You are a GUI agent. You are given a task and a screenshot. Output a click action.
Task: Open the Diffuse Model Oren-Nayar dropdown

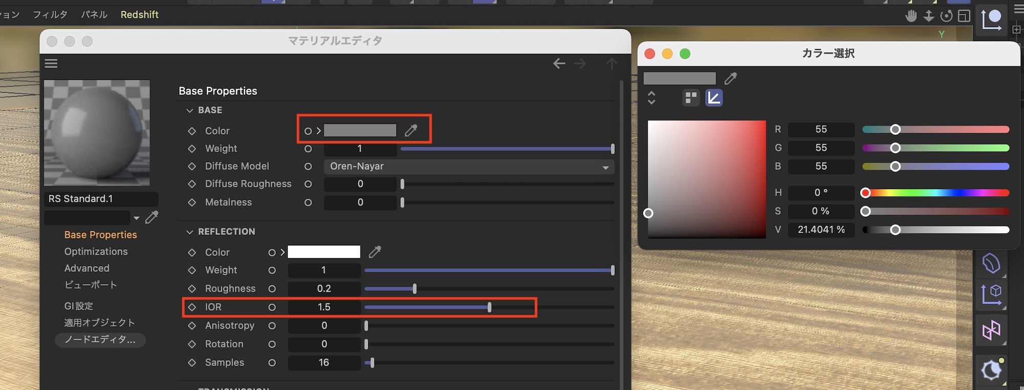tap(468, 166)
